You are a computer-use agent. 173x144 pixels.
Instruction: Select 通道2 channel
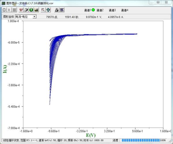[100, 10]
